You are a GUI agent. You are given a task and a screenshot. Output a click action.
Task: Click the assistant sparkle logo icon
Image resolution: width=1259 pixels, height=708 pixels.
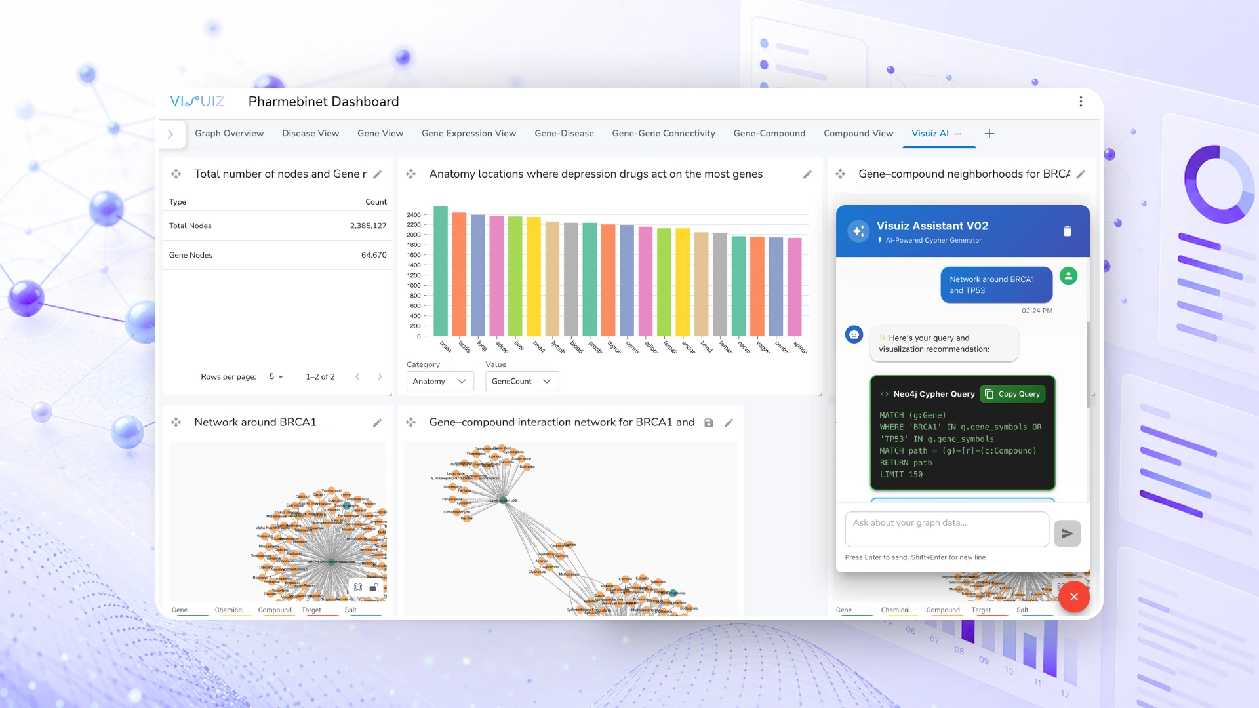pos(858,231)
